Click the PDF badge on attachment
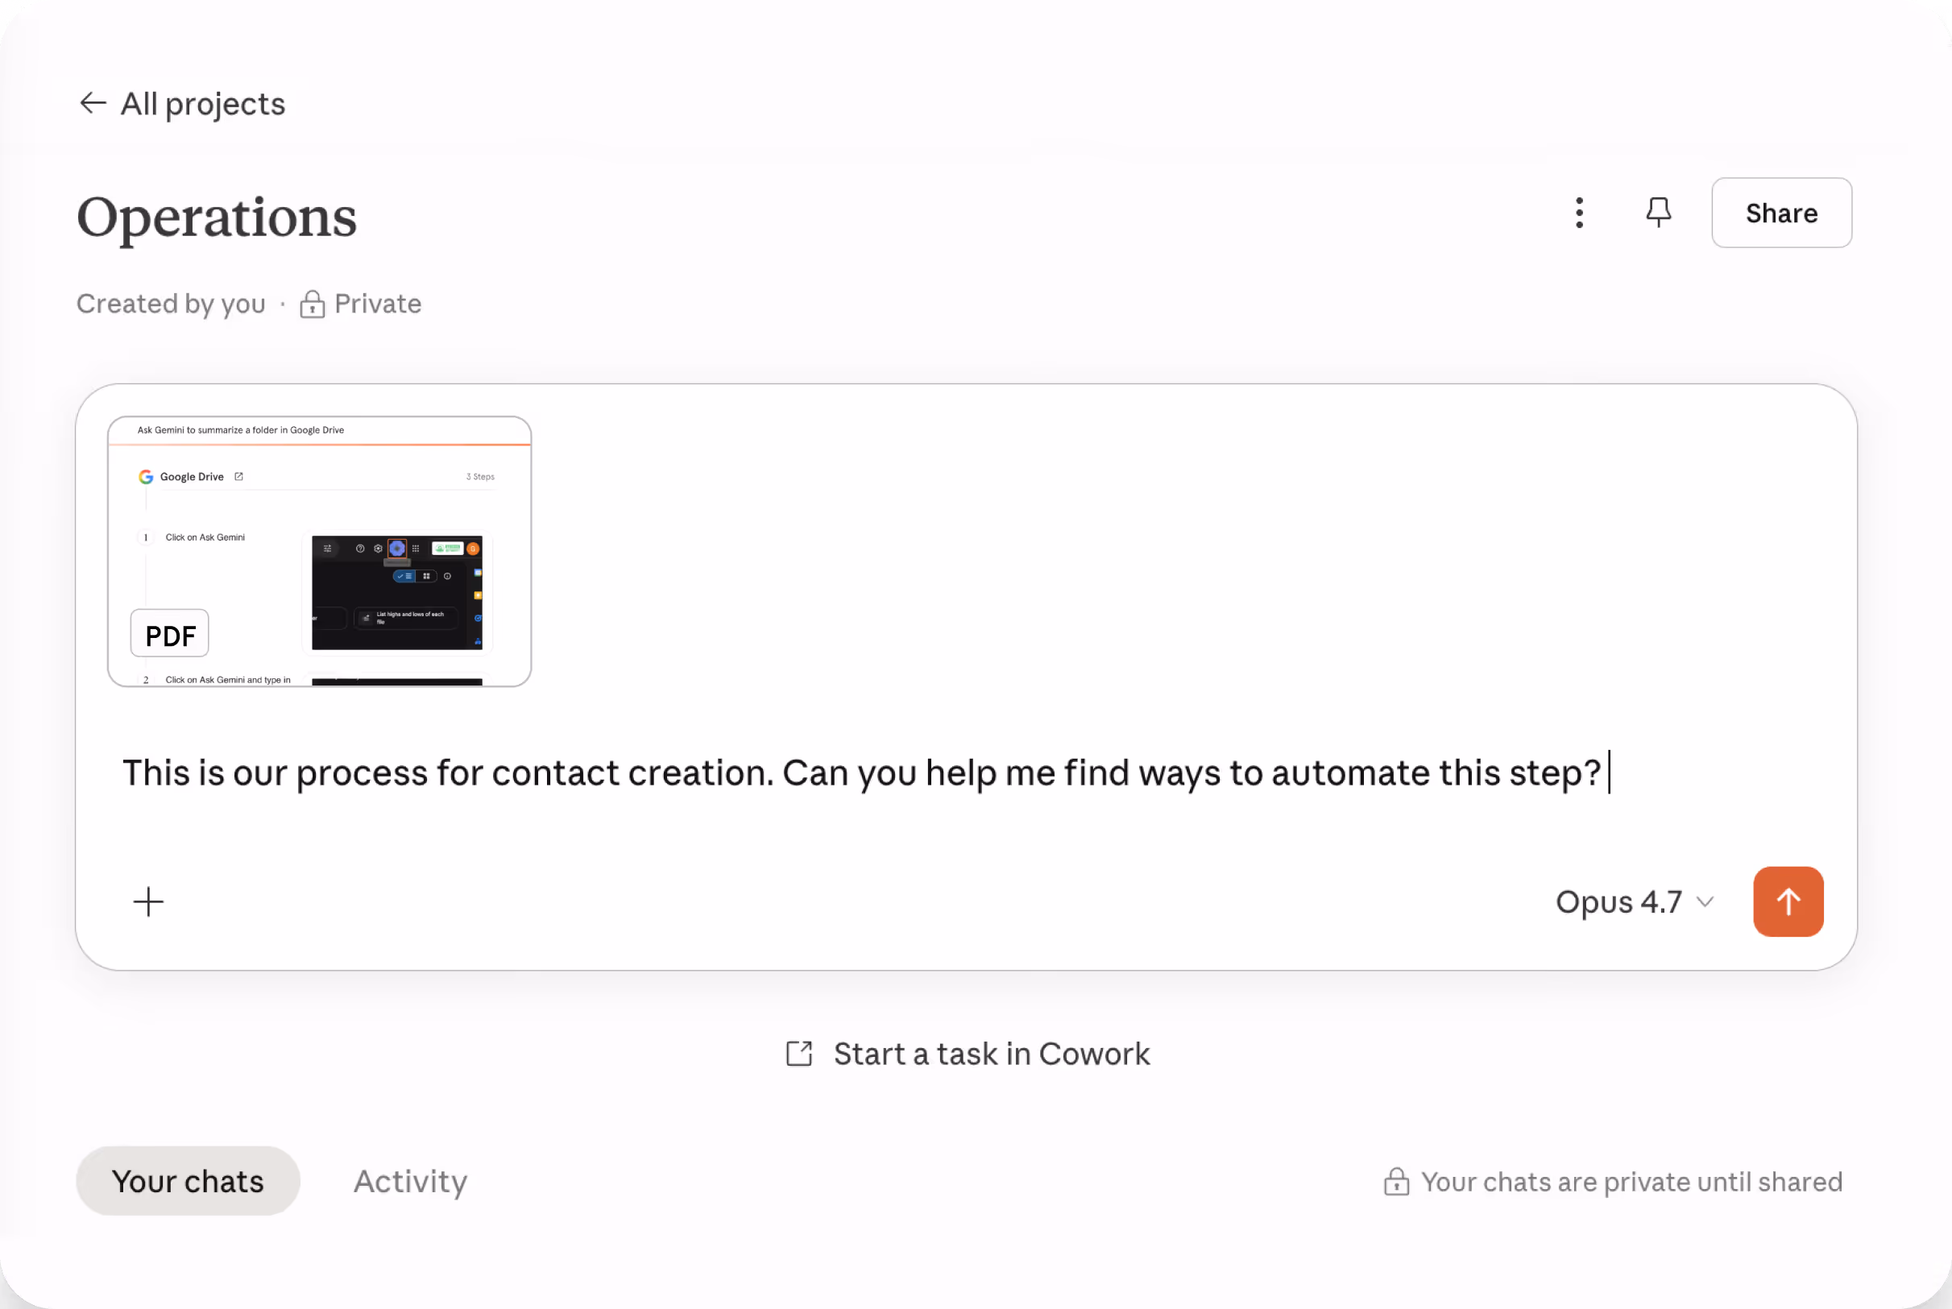Screen dimensions: 1952x1309 click(x=169, y=635)
